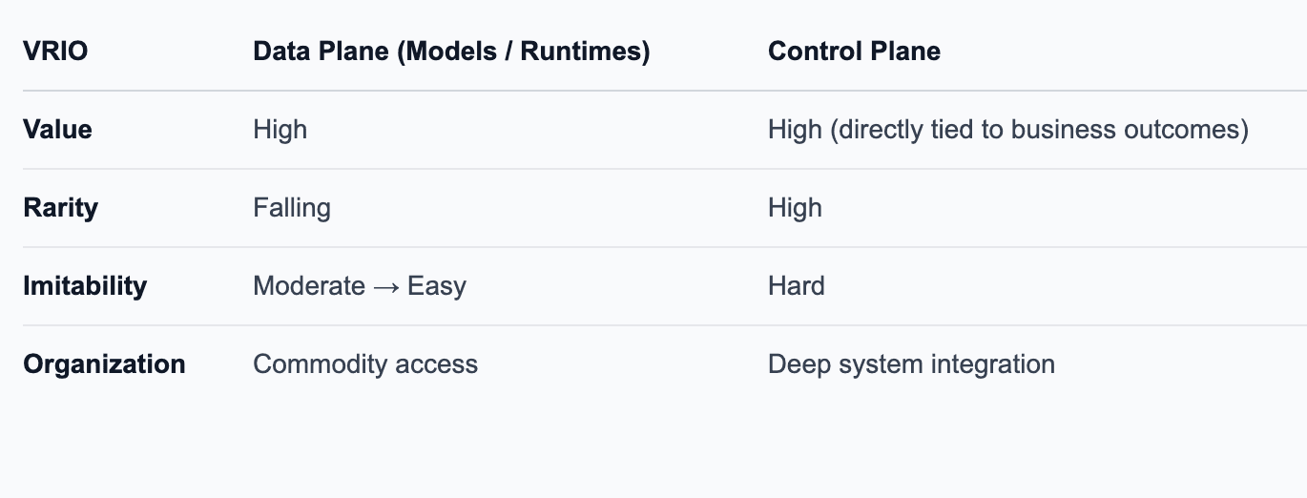Click the Control Plane column header
Screen dimensions: 1307x498
pyautogui.click(x=854, y=52)
